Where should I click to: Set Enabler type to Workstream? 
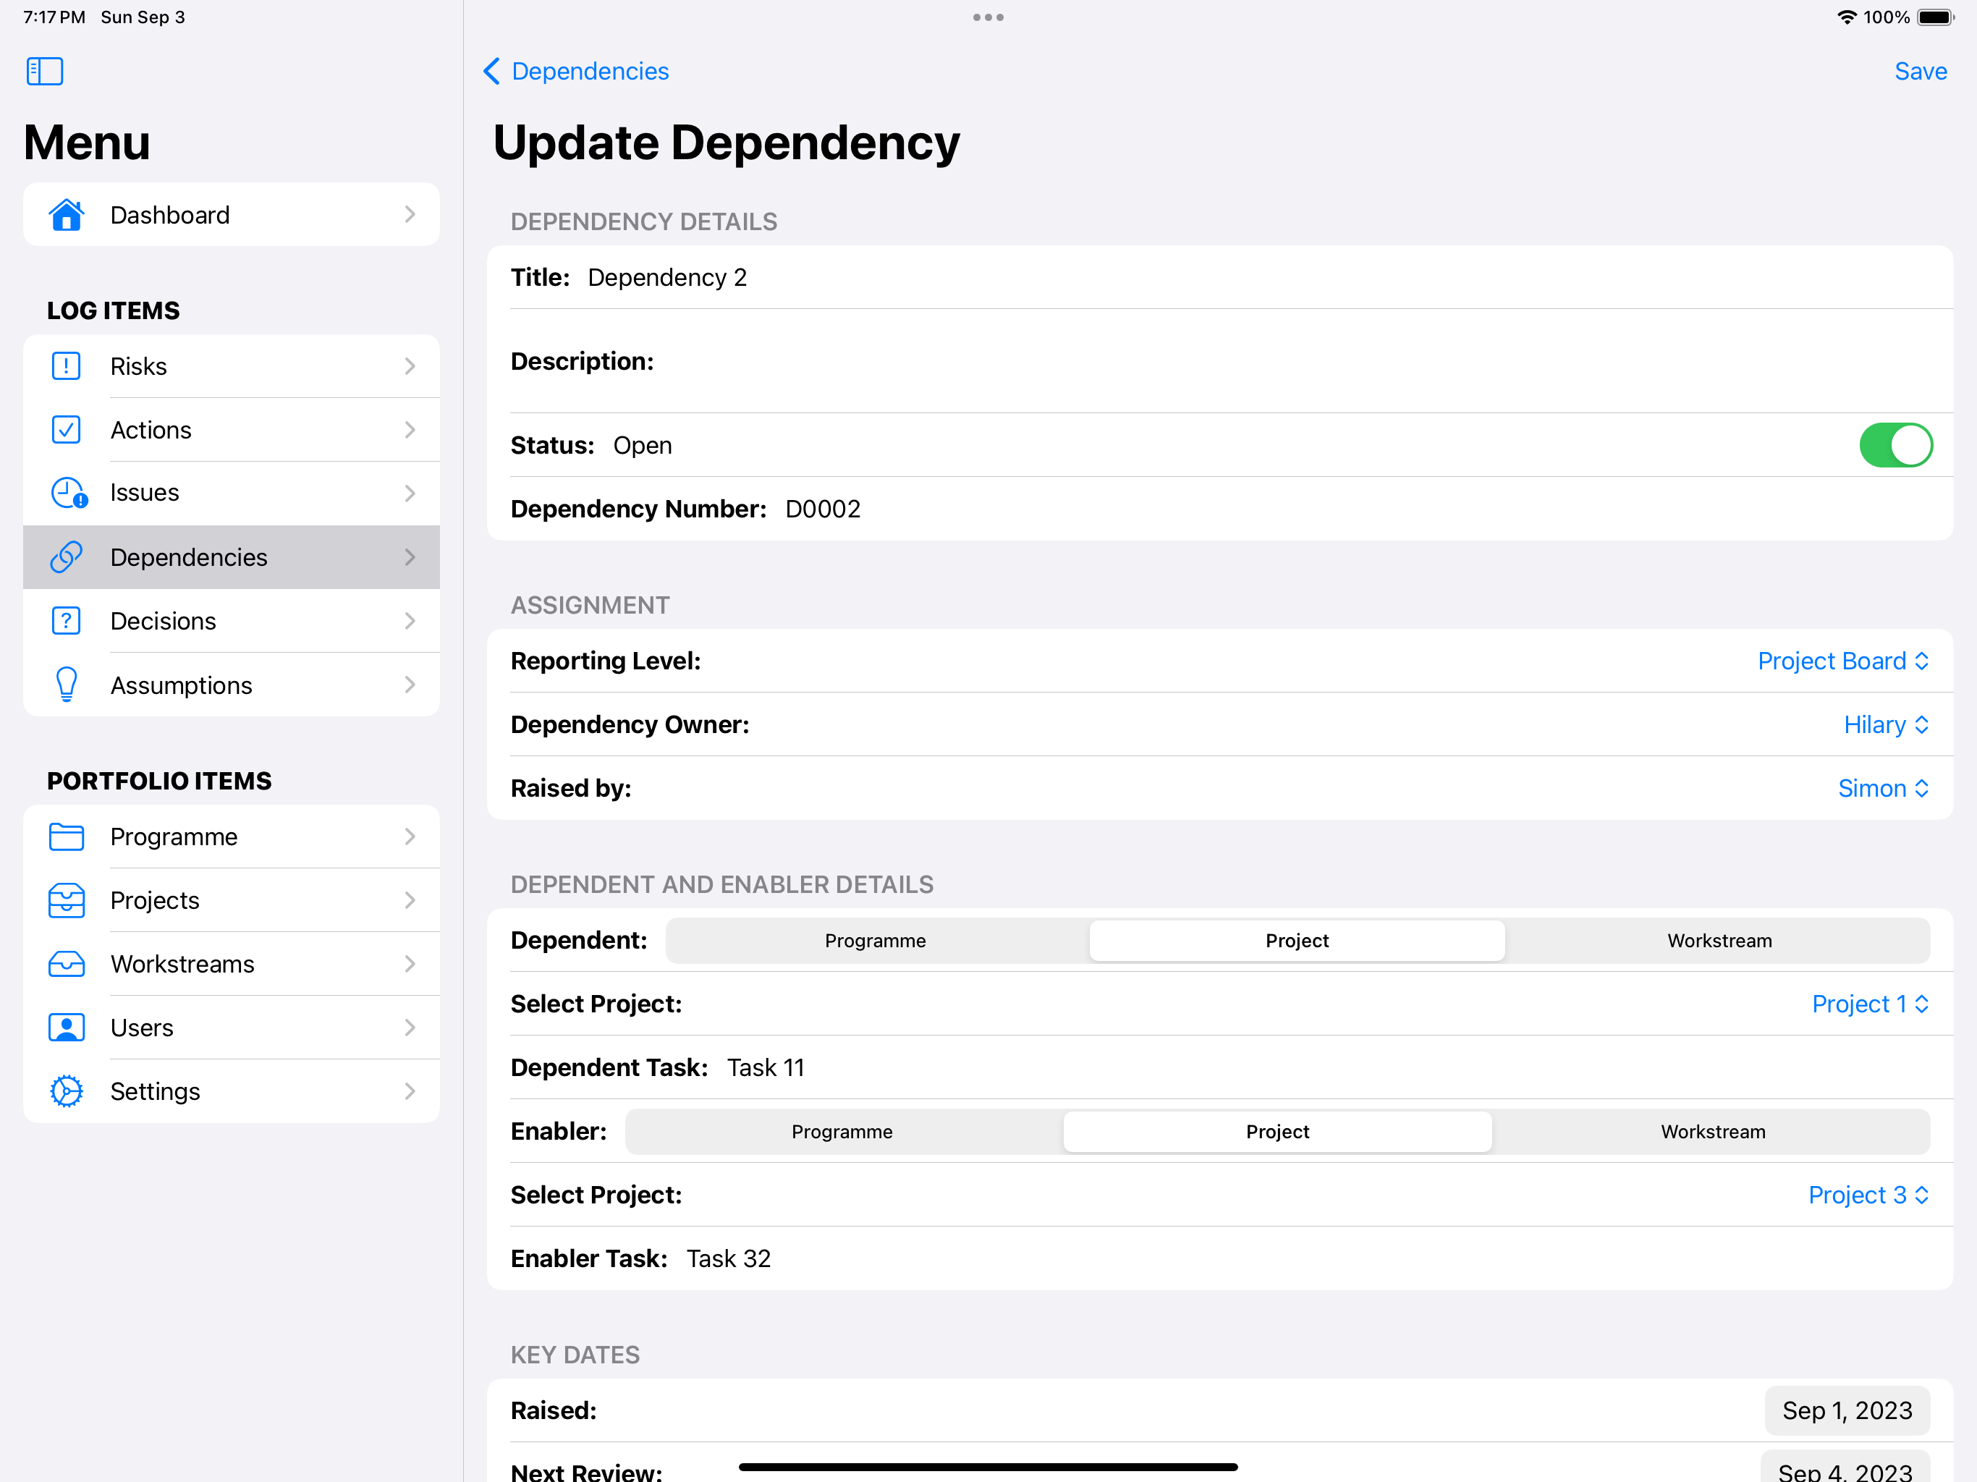(x=1712, y=1132)
